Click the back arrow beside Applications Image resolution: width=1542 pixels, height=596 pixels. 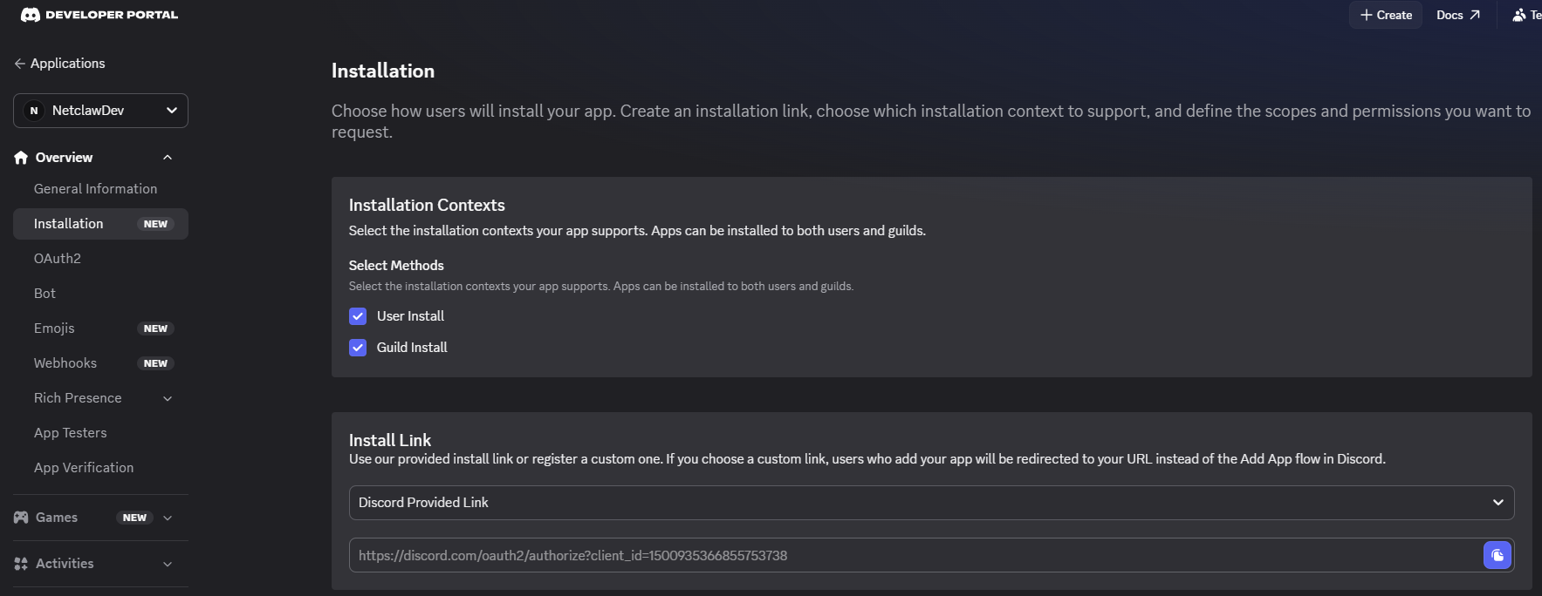click(19, 64)
